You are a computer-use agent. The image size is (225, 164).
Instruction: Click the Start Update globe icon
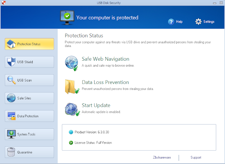72,109
